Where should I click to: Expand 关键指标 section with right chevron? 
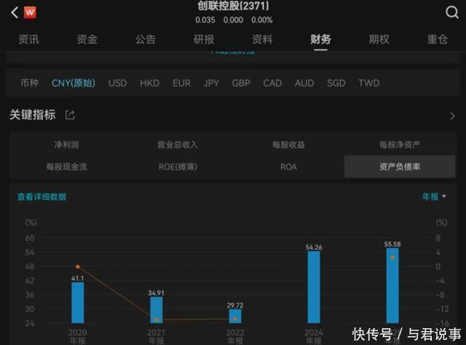pyautogui.click(x=452, y=116)
